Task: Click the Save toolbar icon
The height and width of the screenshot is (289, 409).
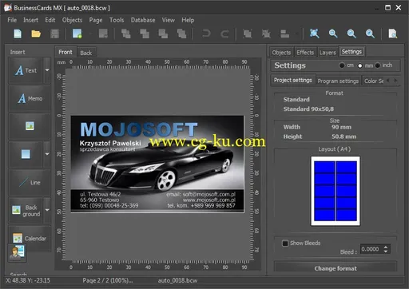Action: 55,34
